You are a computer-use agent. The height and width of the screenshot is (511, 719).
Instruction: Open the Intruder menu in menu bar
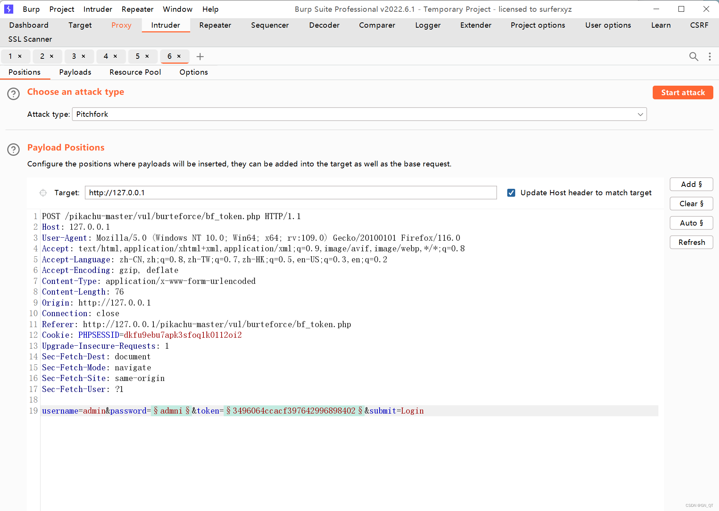tap(98, 9)
